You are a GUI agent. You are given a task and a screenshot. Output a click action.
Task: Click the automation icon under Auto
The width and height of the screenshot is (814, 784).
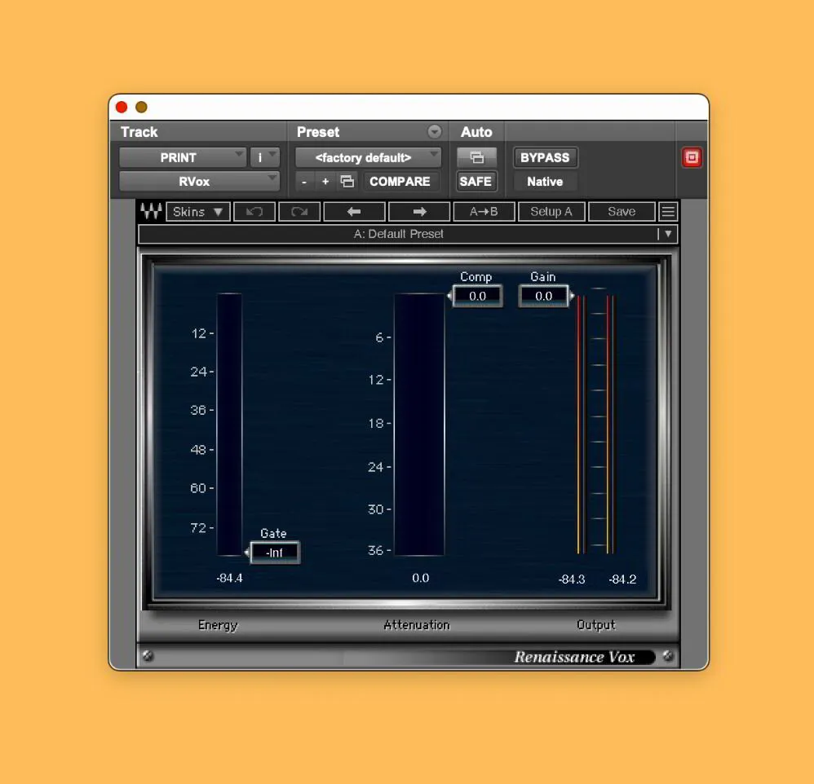pyautogui.click(x=476, y=156)
